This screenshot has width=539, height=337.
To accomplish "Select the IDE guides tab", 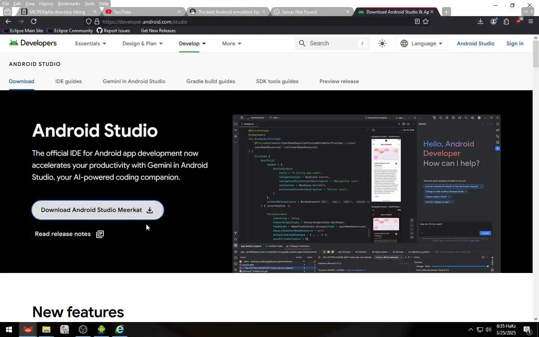I will click(68, 81).
